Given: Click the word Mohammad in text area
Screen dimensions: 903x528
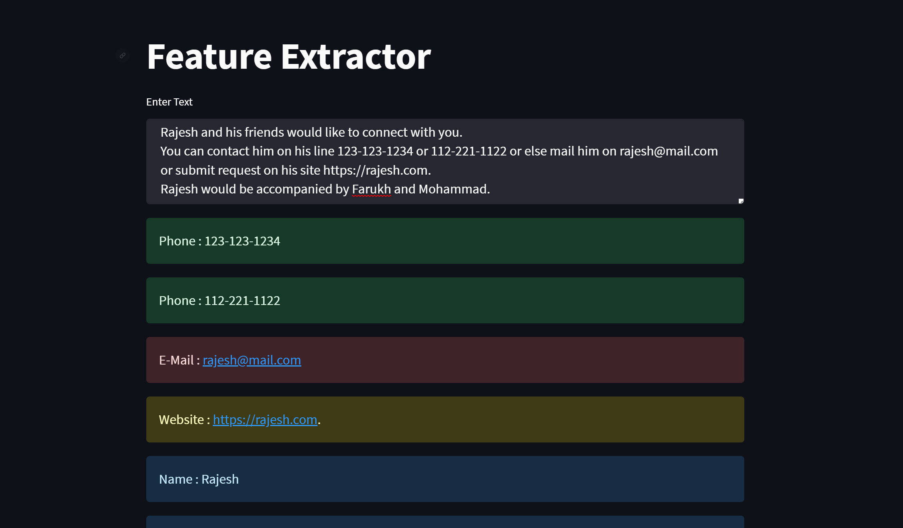Looking at the screenshot, I should click(452, 189).
